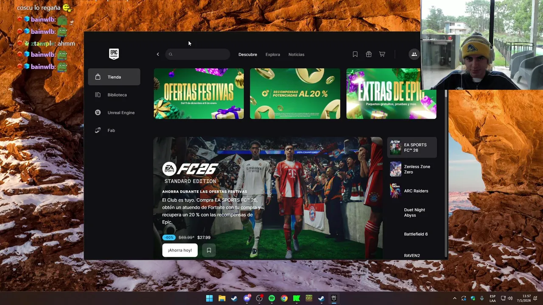Select ARC Raiders in carousel list
Screen dimensions: 543x305
click(x=412, y=191)
